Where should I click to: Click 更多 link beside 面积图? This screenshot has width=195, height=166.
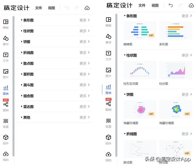coord(84,74)
